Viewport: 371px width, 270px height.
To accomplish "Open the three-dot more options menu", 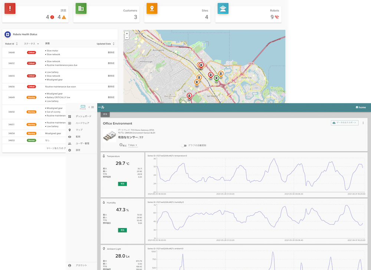I will point(363,123).
